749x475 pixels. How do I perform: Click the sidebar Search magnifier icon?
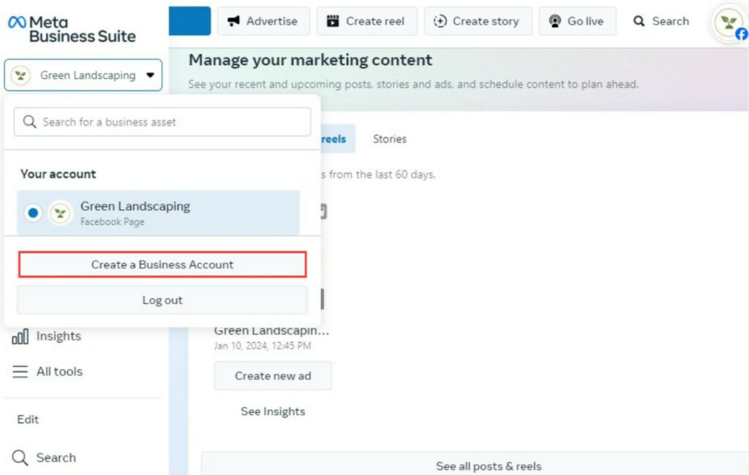click(20, 457)
